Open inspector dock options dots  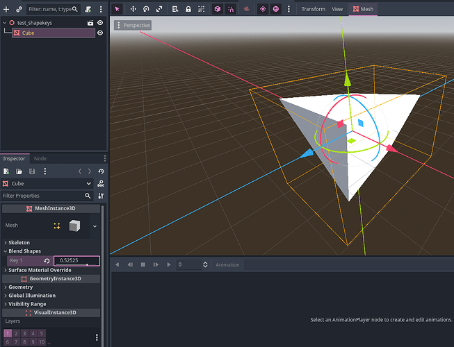pos(105,158)
